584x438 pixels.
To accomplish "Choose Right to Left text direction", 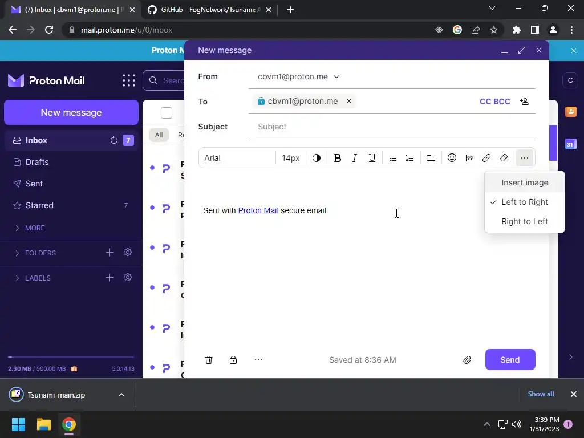I will pyautogui.click(x=525, y=221).
